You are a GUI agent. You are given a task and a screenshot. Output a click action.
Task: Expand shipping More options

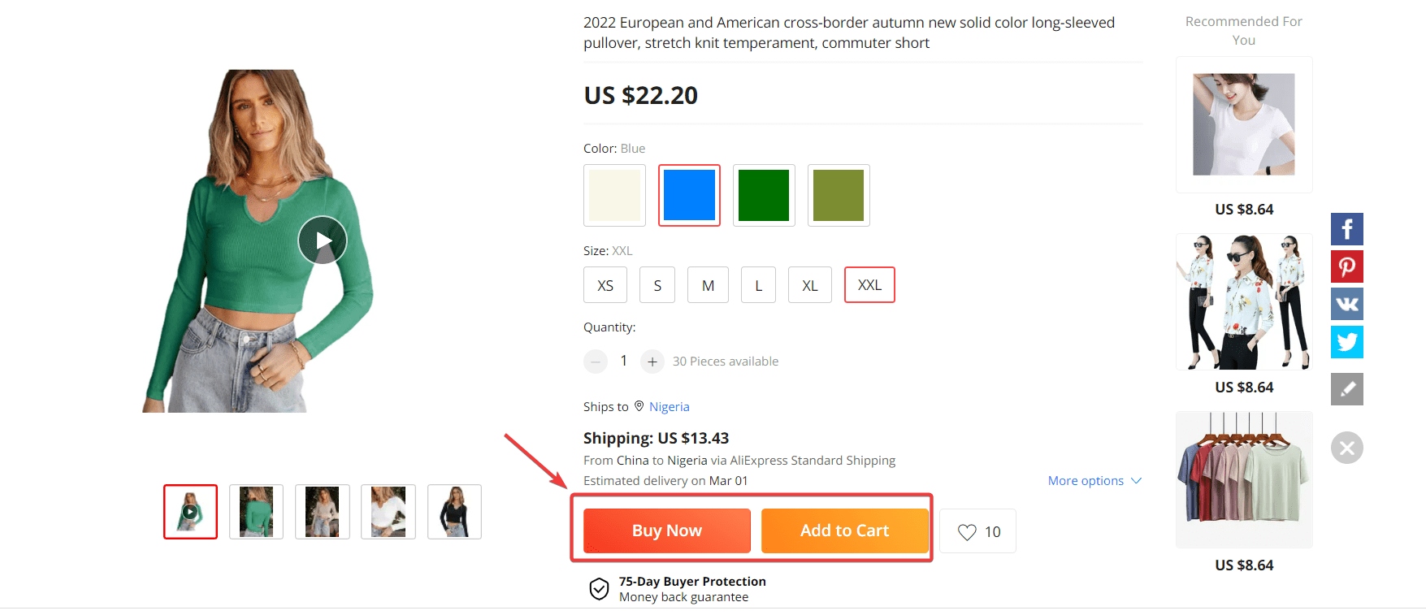coord(1094,480)
